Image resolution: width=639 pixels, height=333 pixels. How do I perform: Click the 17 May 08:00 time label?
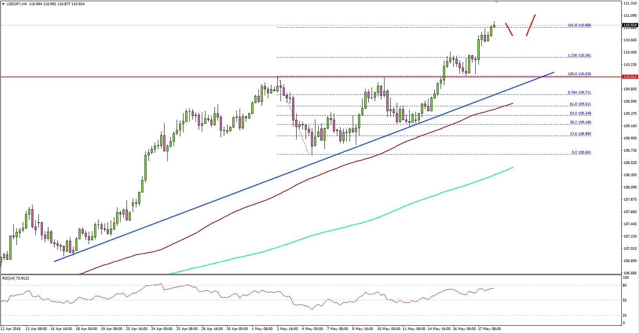coord(489,329)
